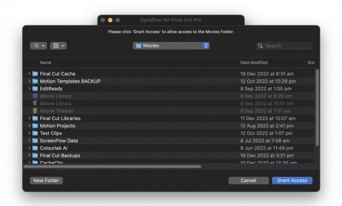Click the New Folder button
Screen dimensions: 342x206
click(x=46, y=181)
